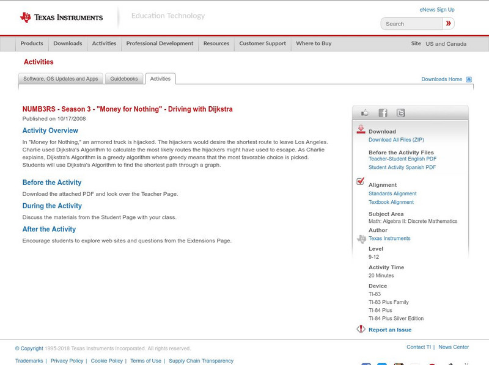Click the During the Activity heading

(52, 206)
